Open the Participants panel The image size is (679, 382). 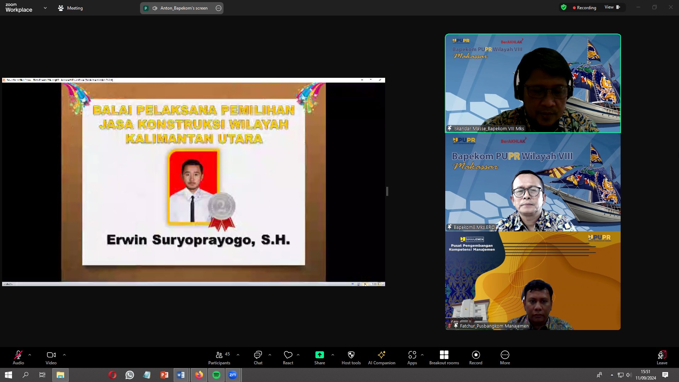[219, 357]
